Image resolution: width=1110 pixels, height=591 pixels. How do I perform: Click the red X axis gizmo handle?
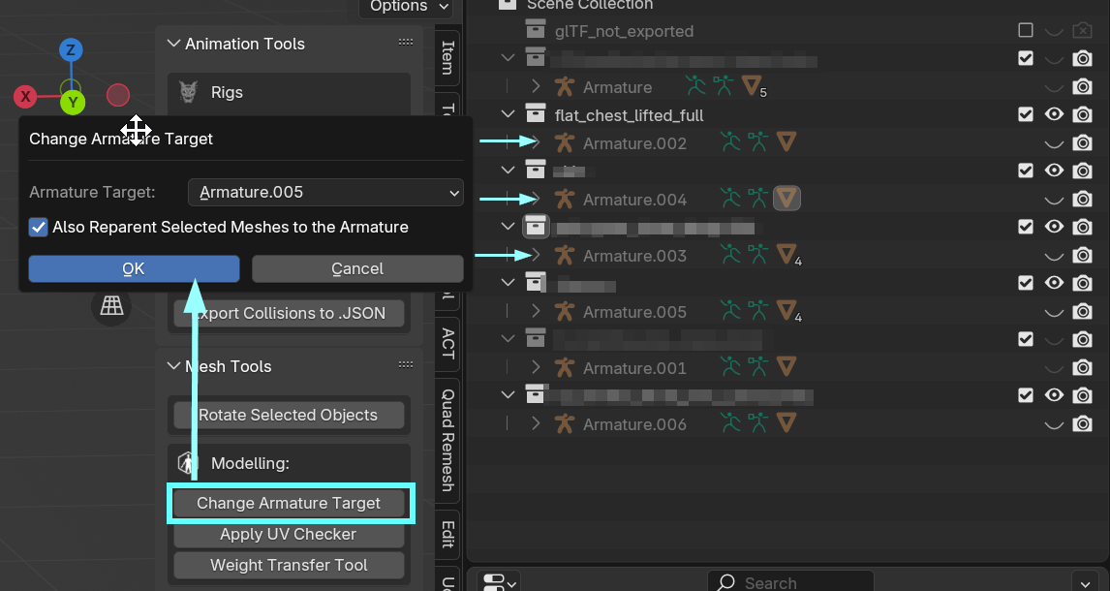(x=26, y=96)
